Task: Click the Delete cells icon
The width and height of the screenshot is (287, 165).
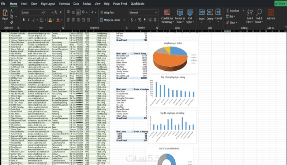Action: tap(210, 13)
